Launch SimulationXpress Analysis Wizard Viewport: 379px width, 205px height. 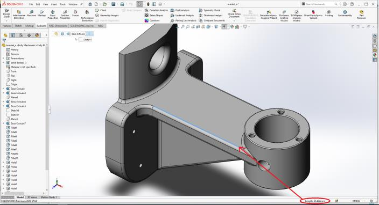[x=269, y=14]
